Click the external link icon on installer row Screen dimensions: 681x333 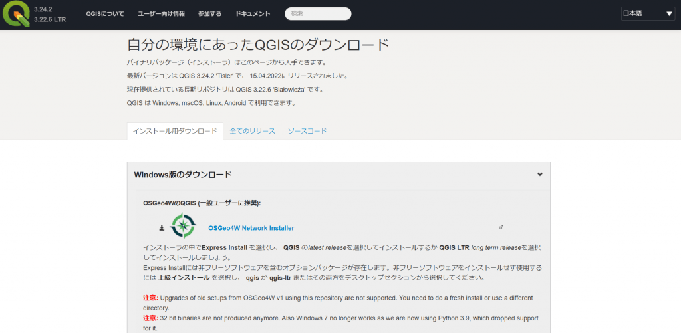[x=501, y=227]
